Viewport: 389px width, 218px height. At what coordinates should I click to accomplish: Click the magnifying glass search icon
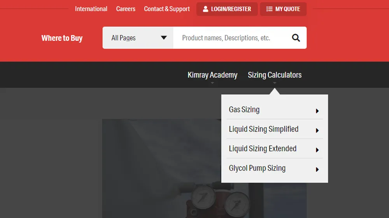pos(296,38)
